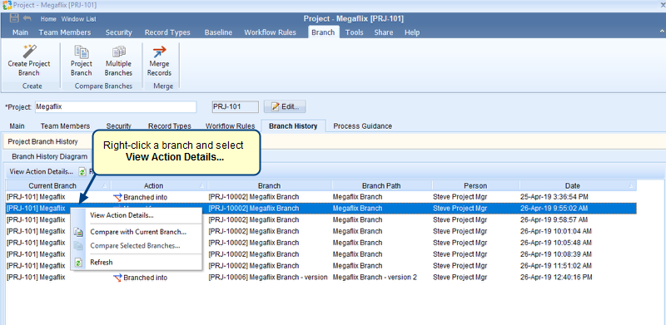666x325 pixels.
Task: Select the row dated 26-Apr-19 11:51:02 AM
Action: pyautogui.click(x=321, y=266)
